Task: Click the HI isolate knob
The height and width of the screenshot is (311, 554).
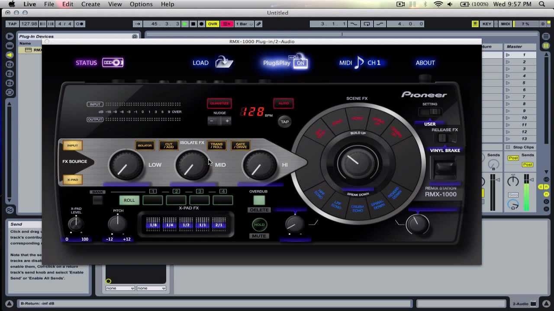Action: coord(258,165)
